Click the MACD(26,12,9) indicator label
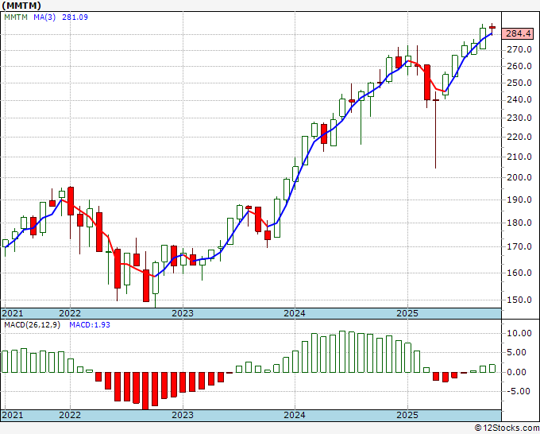This screenshot has width=540, height=434. (32, 325)
